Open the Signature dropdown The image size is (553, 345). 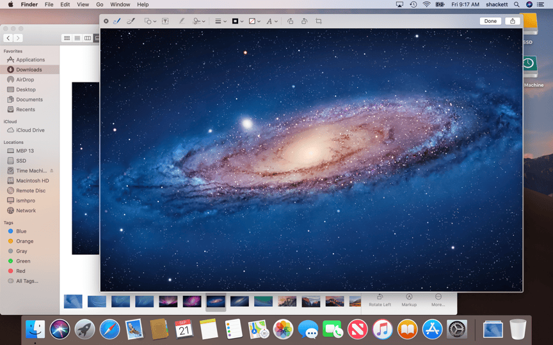[199, 21]
